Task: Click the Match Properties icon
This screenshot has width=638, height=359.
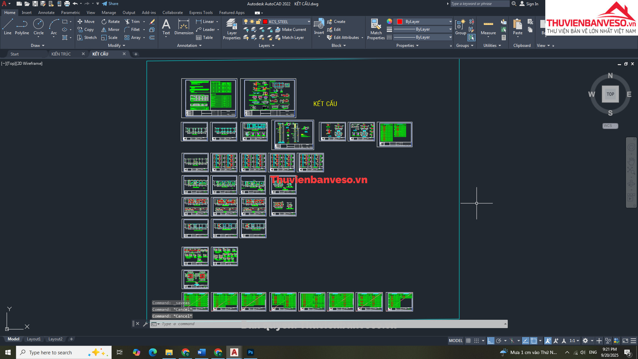Action: pyautogui.click(x=376, y=29)
